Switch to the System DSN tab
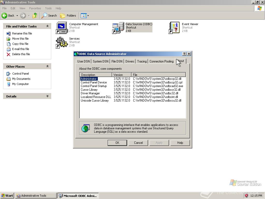This screenshot has width=265, height=199. [101, 61]
